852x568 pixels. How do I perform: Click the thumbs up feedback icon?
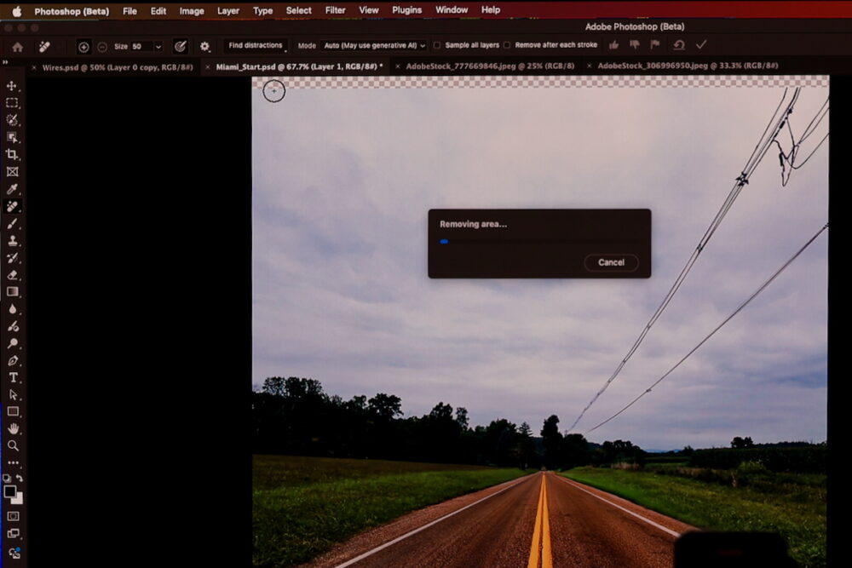click(613, 45)
